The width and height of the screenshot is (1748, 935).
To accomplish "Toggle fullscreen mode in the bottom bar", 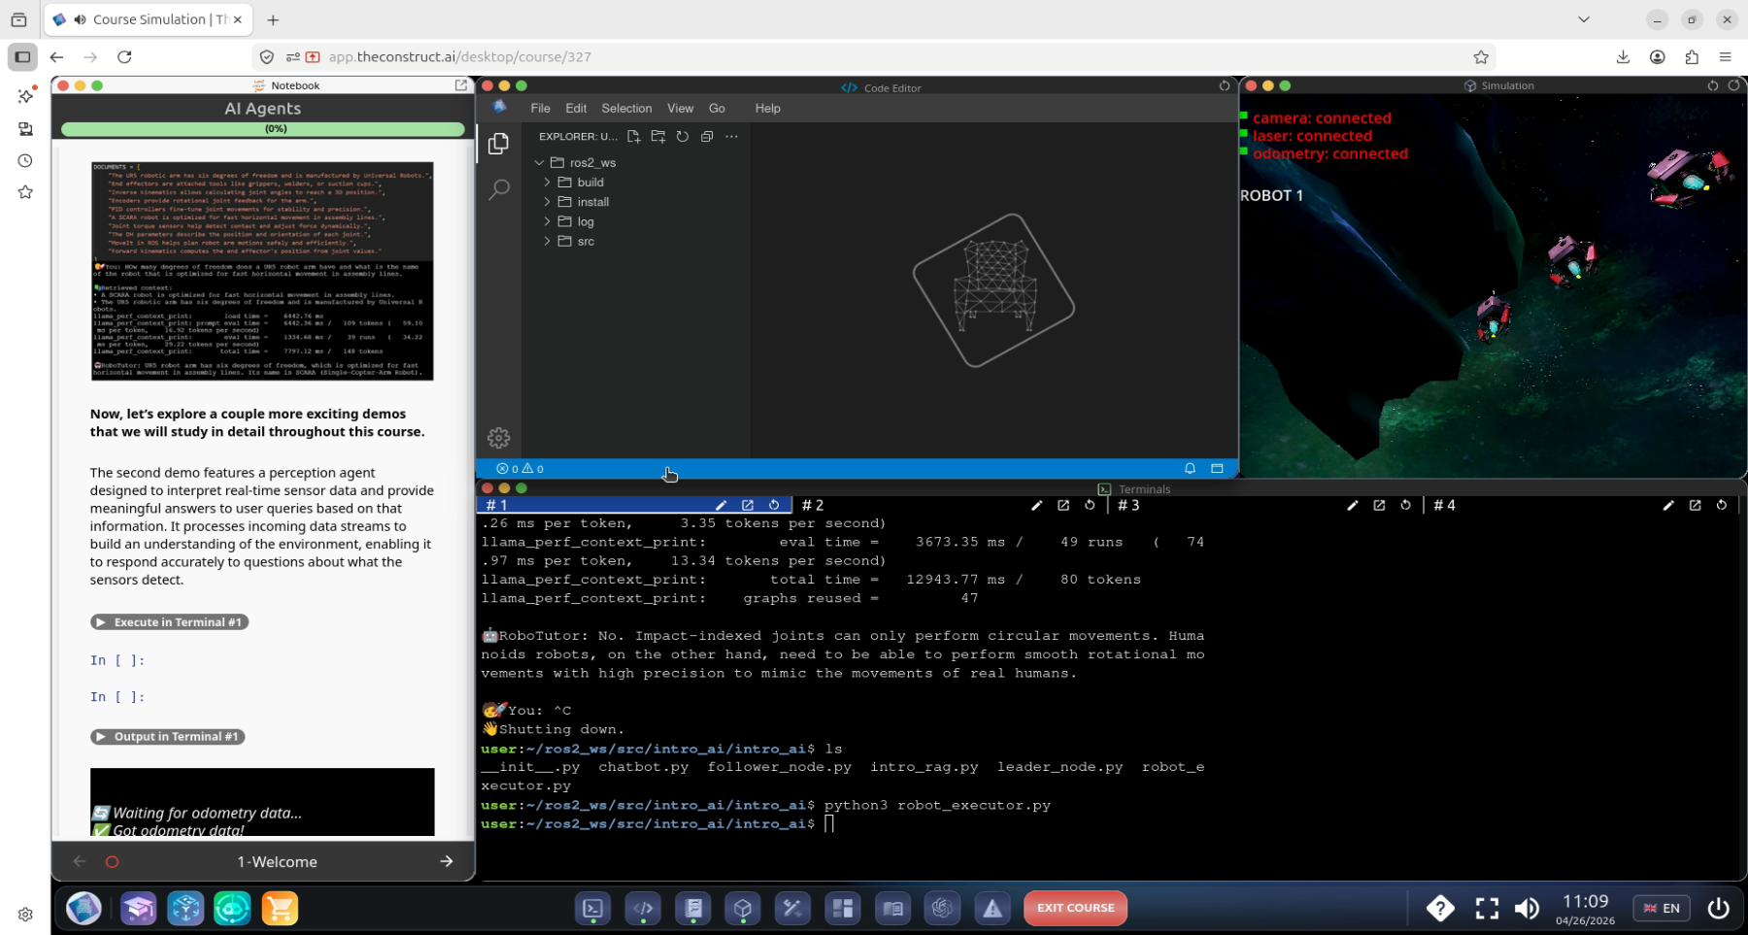I will coord(1487,909).
